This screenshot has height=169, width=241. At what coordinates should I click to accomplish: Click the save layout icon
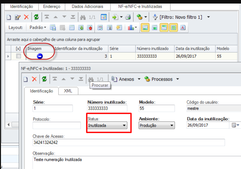(53, 28)
